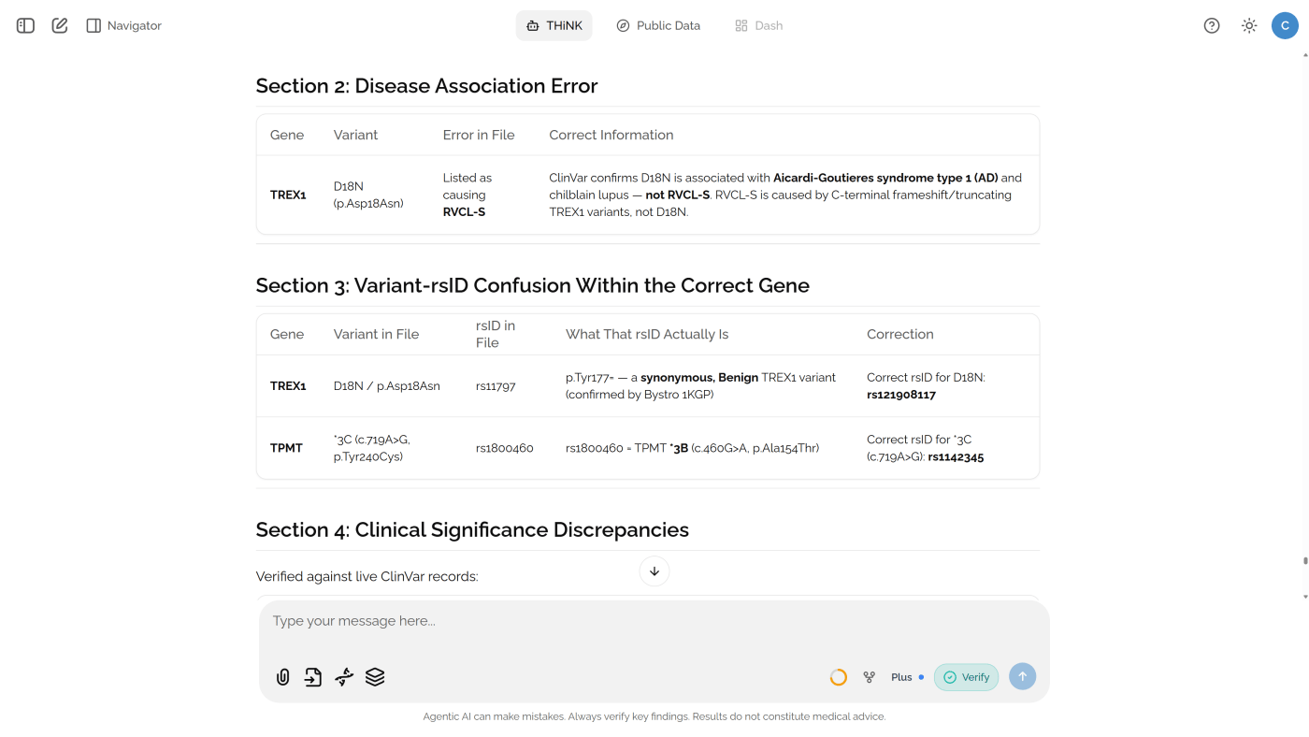This screenshot has height=737, width=1309.
Task: Open the layers/stack icon in the input toolbar
Action: coord(374,676)
